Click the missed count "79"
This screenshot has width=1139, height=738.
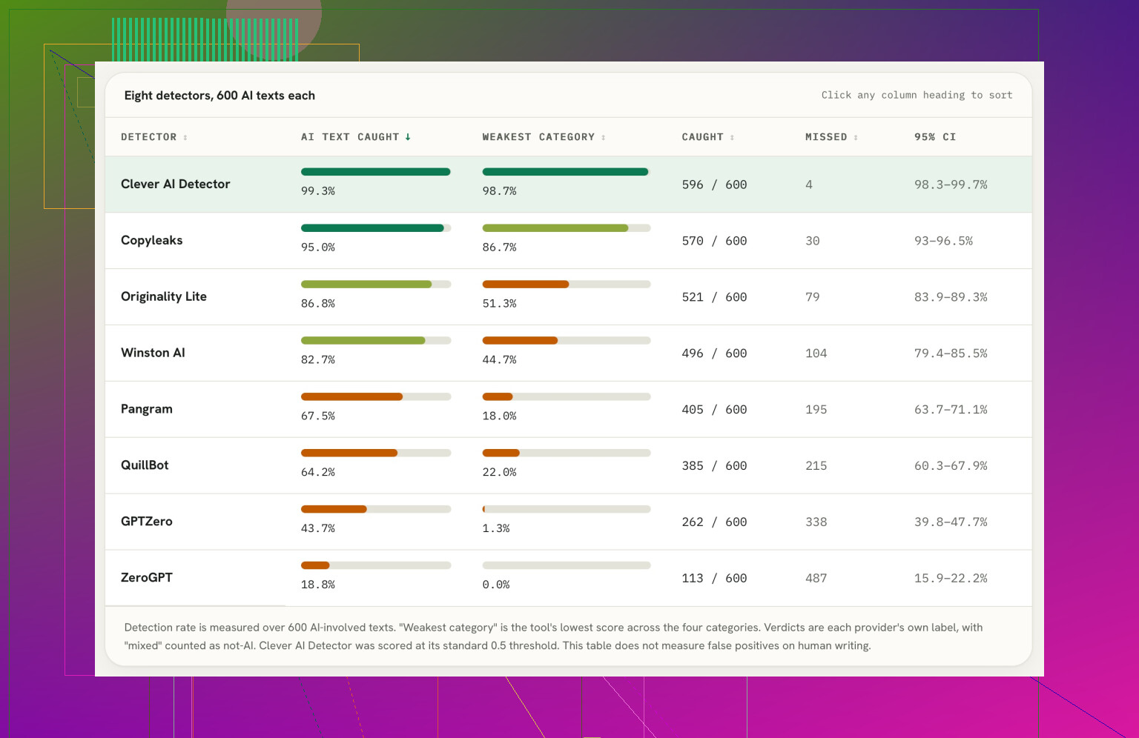[813, 298]
